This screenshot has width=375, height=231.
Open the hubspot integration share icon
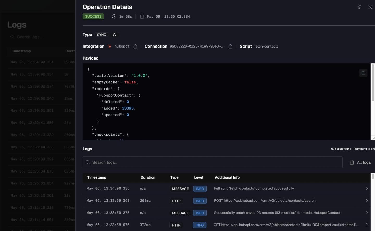point(135,46)
